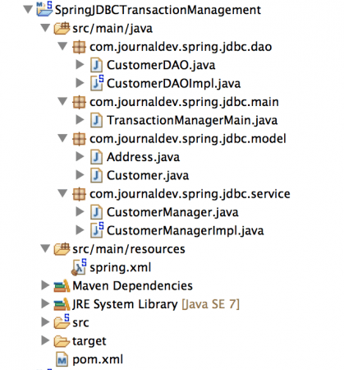
Task: Collapse the src/main/resources folder
Action: tap(45, 248)
